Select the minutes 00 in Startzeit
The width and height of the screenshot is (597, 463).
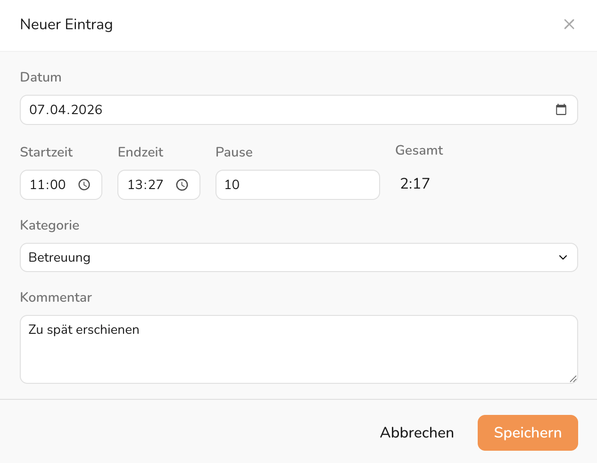[58, 185]
